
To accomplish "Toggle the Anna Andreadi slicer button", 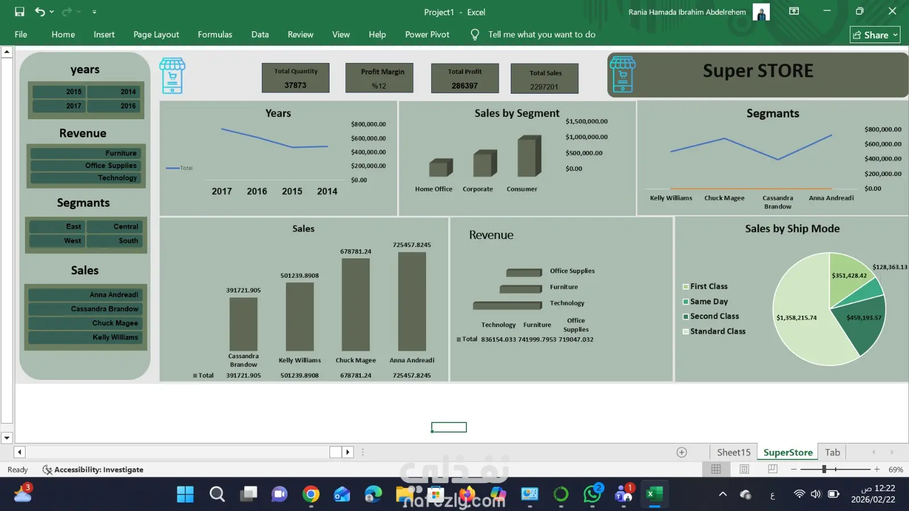I will [85, 295].
